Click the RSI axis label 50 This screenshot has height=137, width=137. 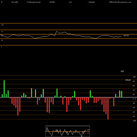(2, 36)
